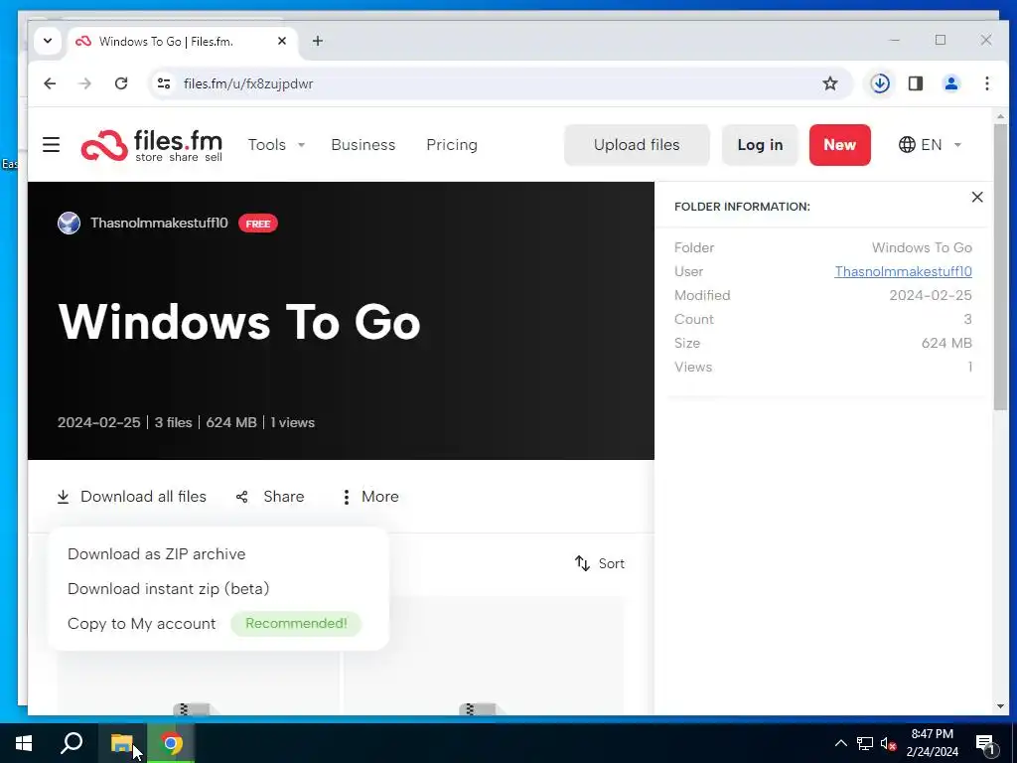Open the network tray icon

(865, 743)
